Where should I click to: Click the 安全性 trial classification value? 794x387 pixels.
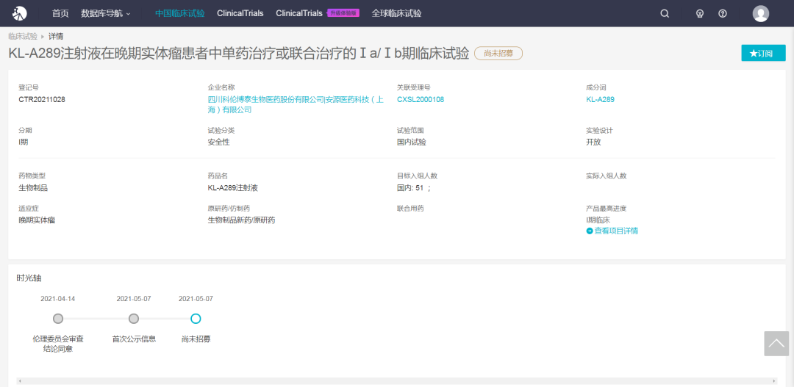tap(219, 142)
